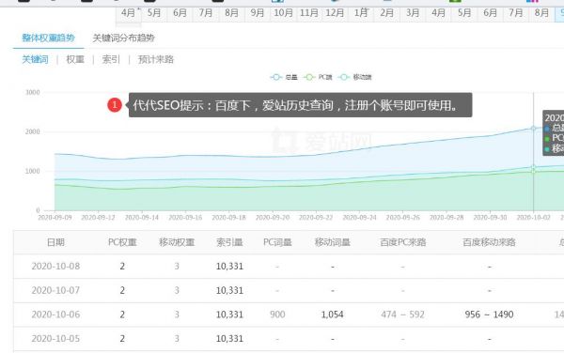Image resolution: width=564 pixels, height=353 pixels.
Task: Pick 9月 in the month timeline
Action: tap(258, 13)
